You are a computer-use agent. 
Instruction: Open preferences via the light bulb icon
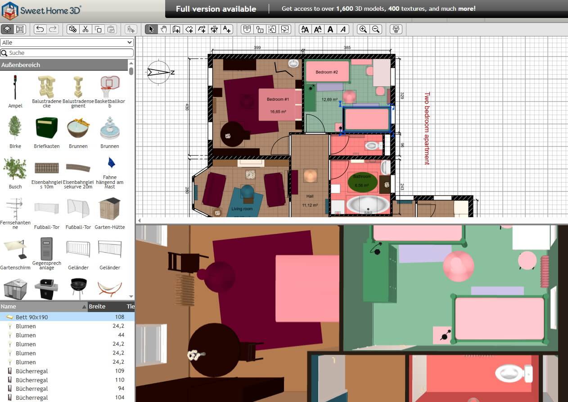click(x=396, y=29)
